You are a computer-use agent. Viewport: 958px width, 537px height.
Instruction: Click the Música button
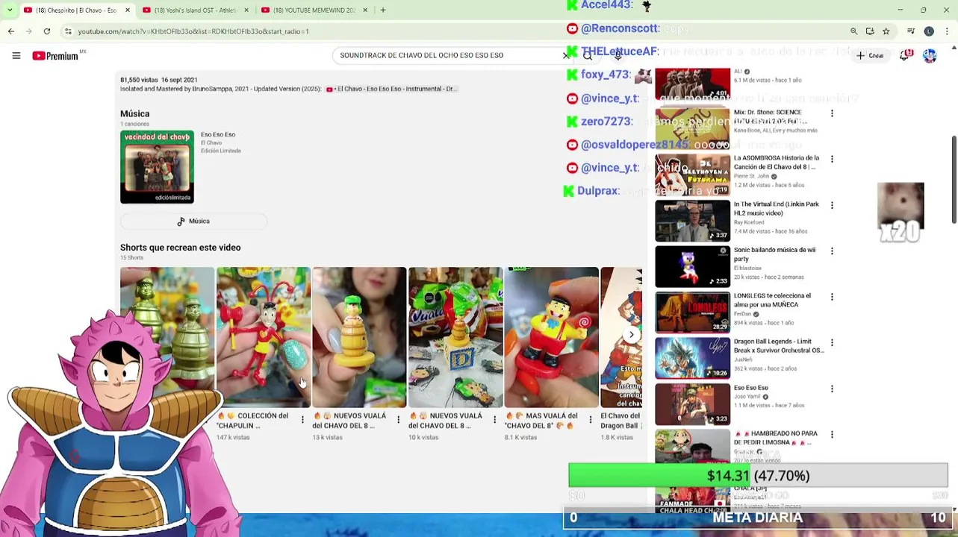point(193,222)
